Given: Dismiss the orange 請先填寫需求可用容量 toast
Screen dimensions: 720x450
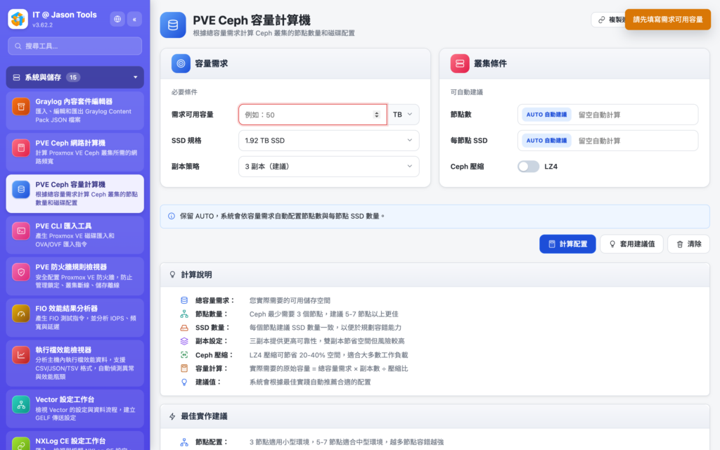Looking at the screenshot, I should pos(668,19).
